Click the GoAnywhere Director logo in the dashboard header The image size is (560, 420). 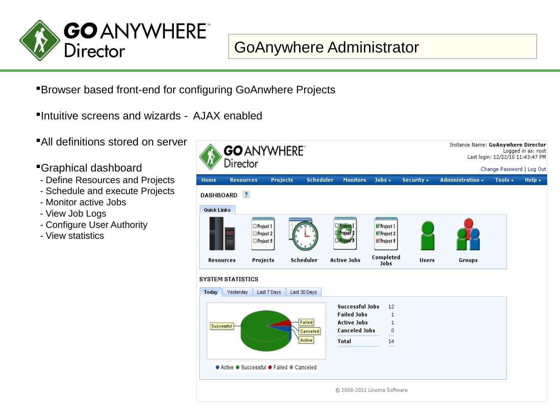[252, 156]
